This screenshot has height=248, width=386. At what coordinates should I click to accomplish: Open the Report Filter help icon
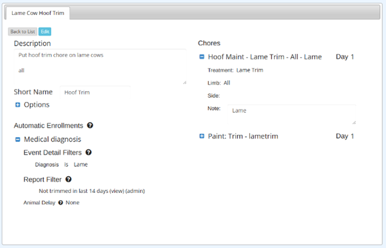pyautogui.click(x=68, y=179)
